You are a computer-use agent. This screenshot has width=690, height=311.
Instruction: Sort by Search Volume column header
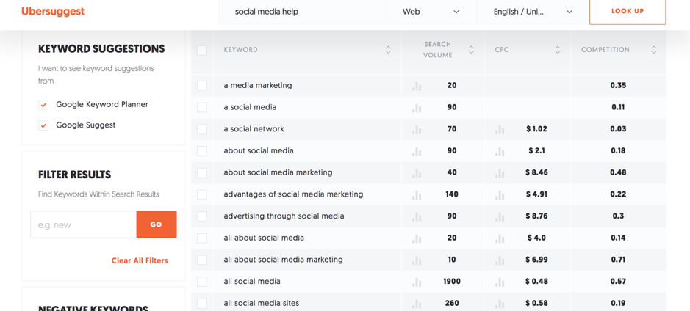click(439, 50)
